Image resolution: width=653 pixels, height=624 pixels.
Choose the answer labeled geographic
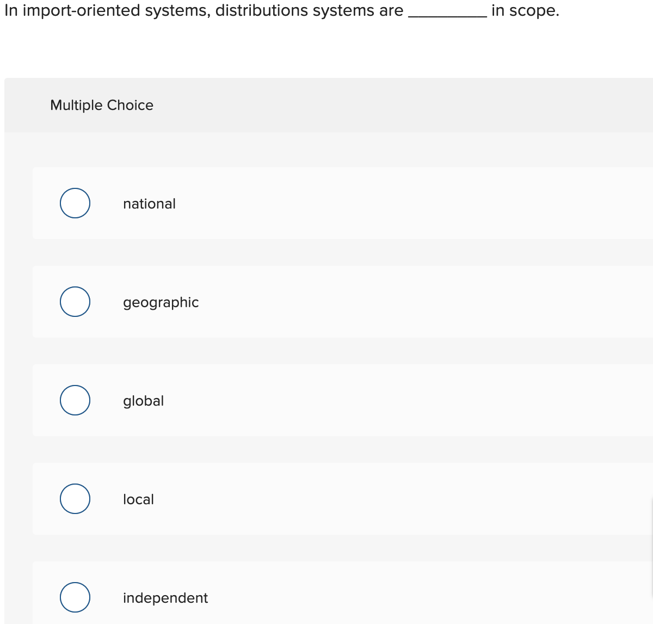point(161,302)
